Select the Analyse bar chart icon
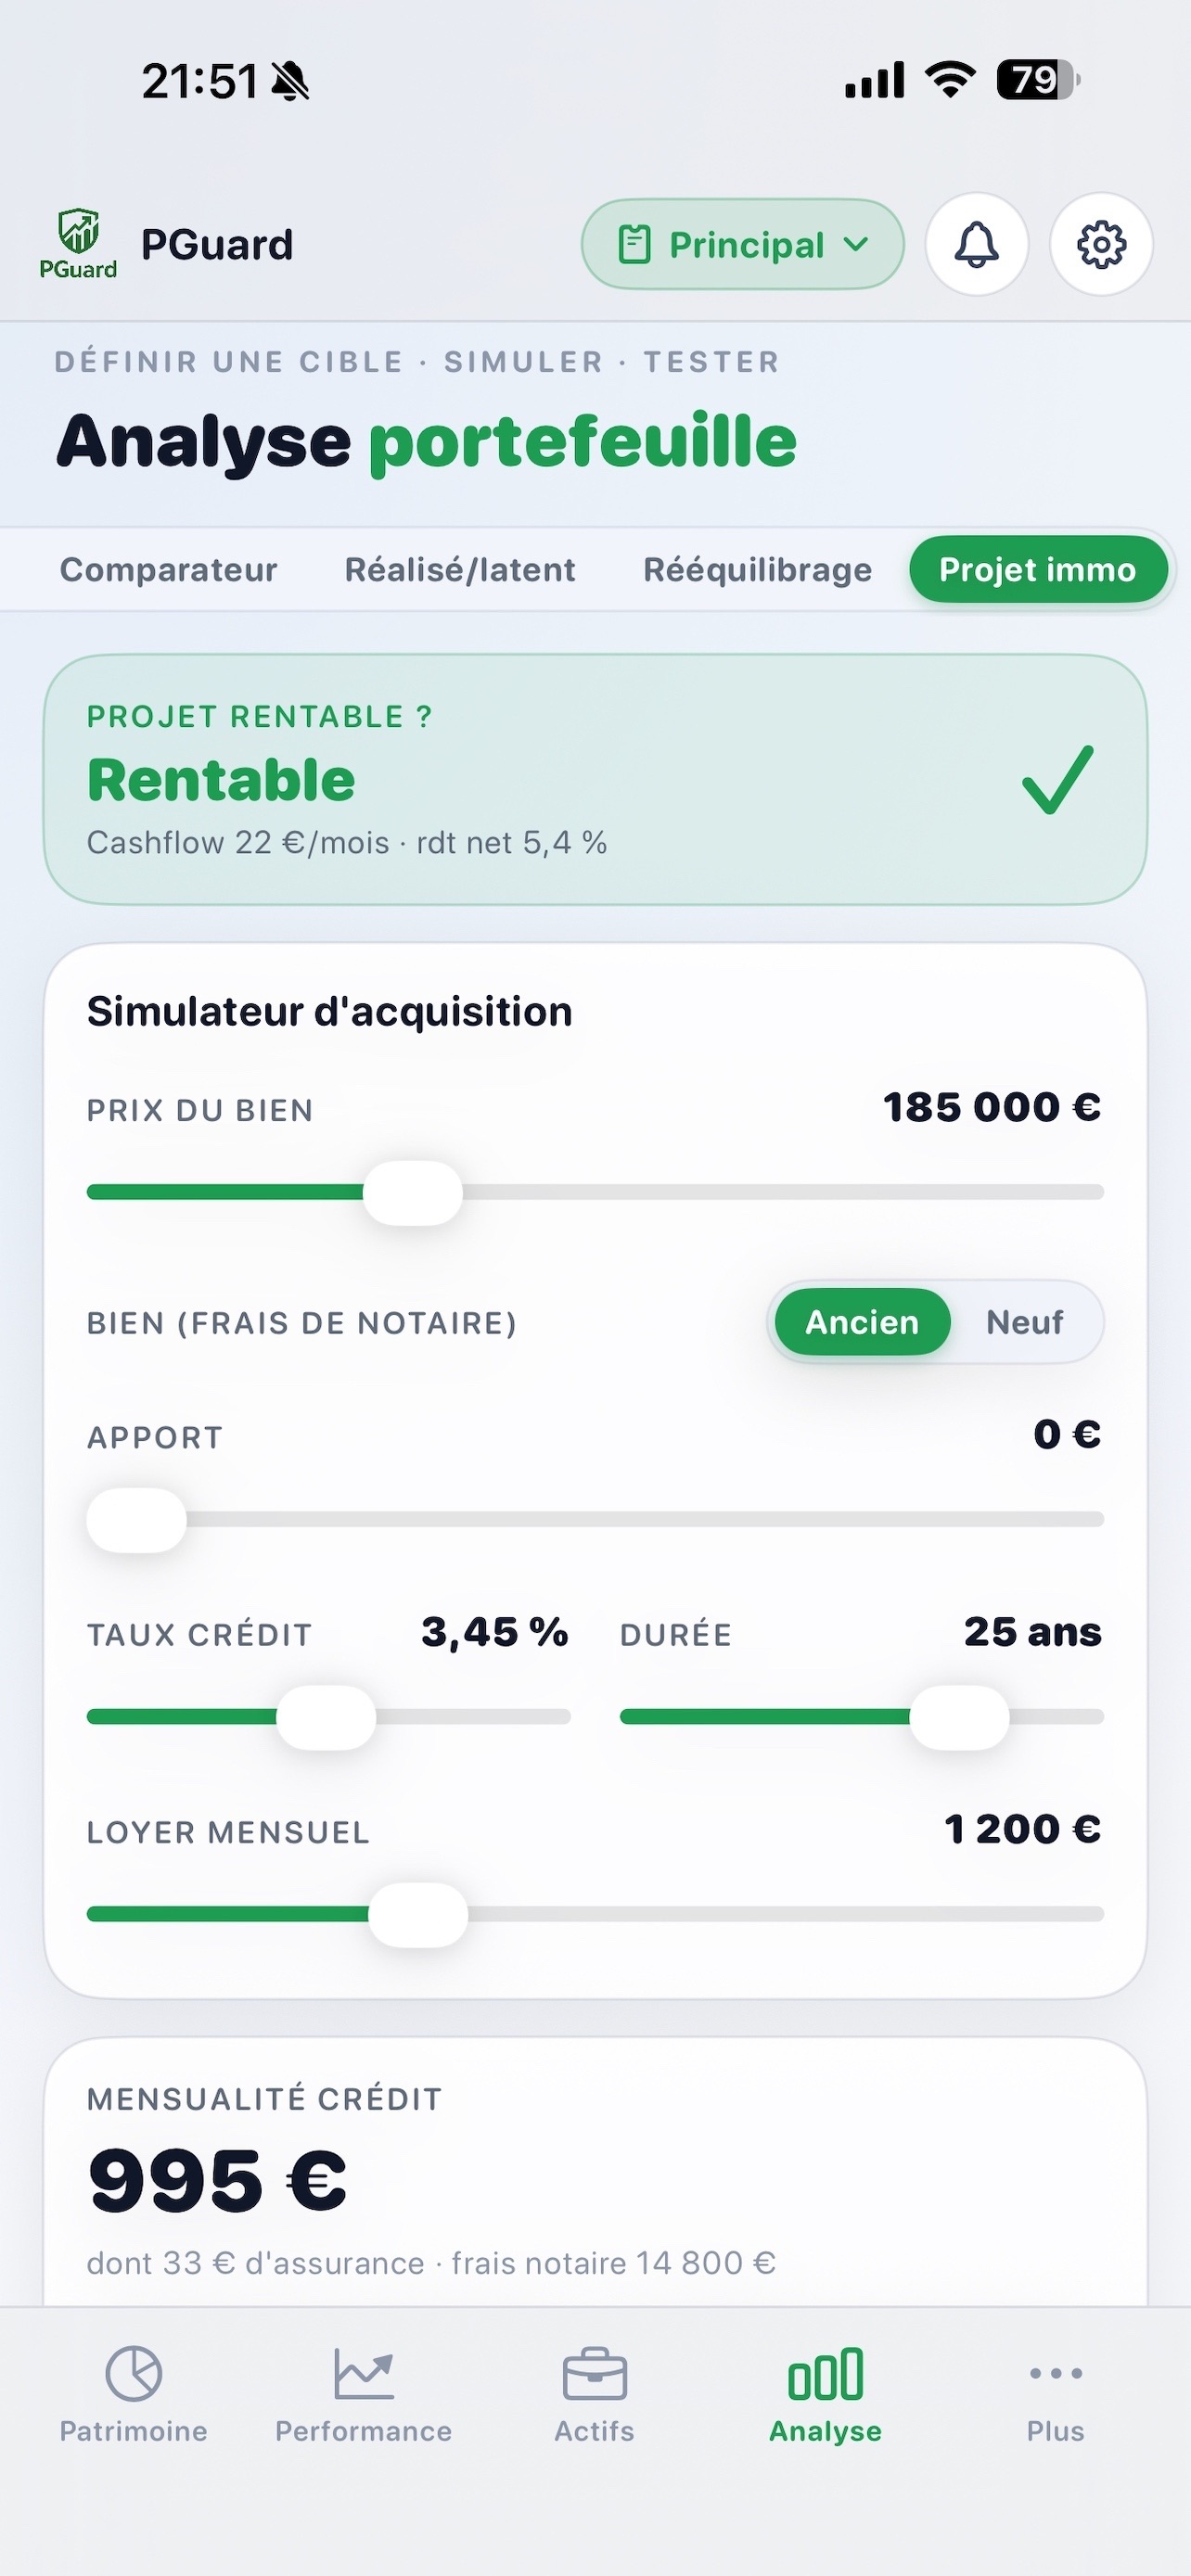Screen dimensions: 1191x2576 click(x=826, y=2374)
